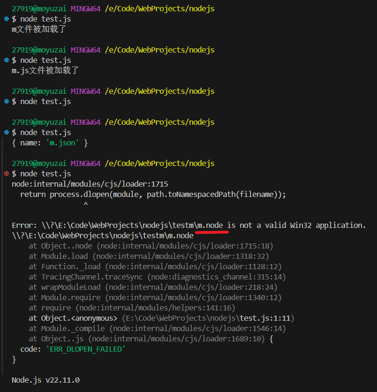Click the 'return process.dlopen(module...' code line
Screen dimensions: 377x392
153,194
